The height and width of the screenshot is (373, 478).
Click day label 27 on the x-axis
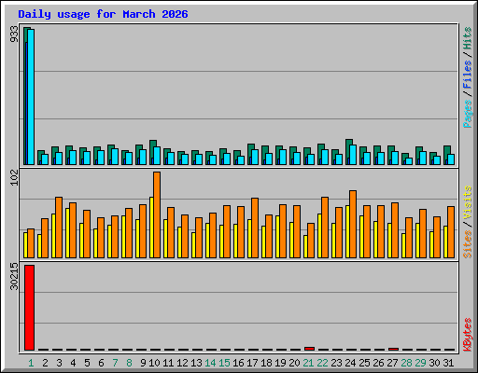pos(392,363)
